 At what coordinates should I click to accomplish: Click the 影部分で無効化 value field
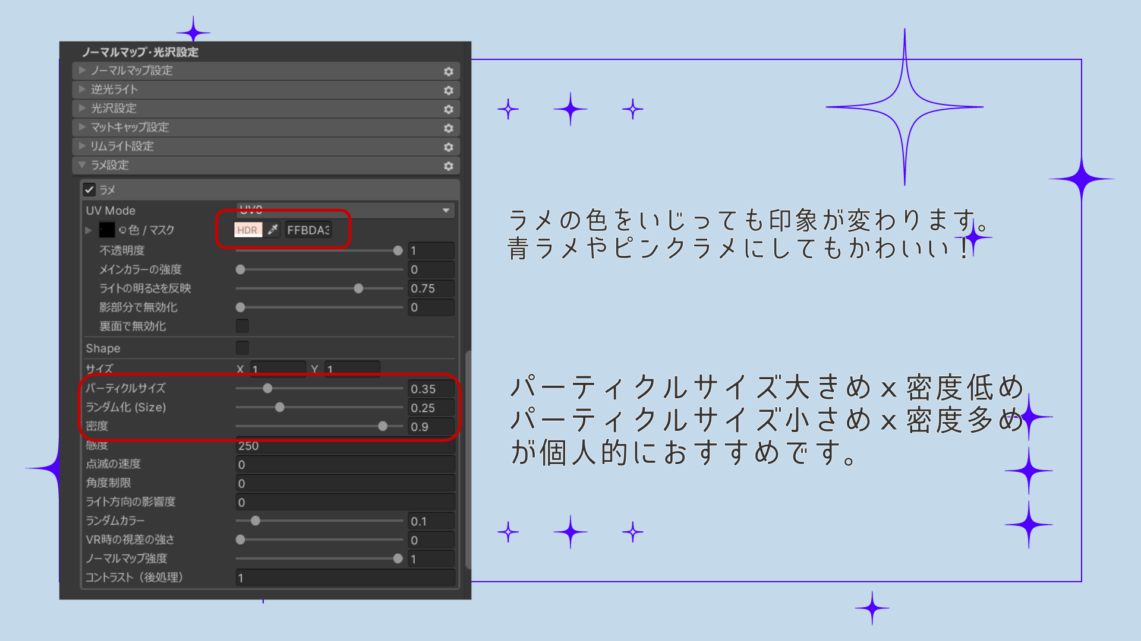(431, 307)
